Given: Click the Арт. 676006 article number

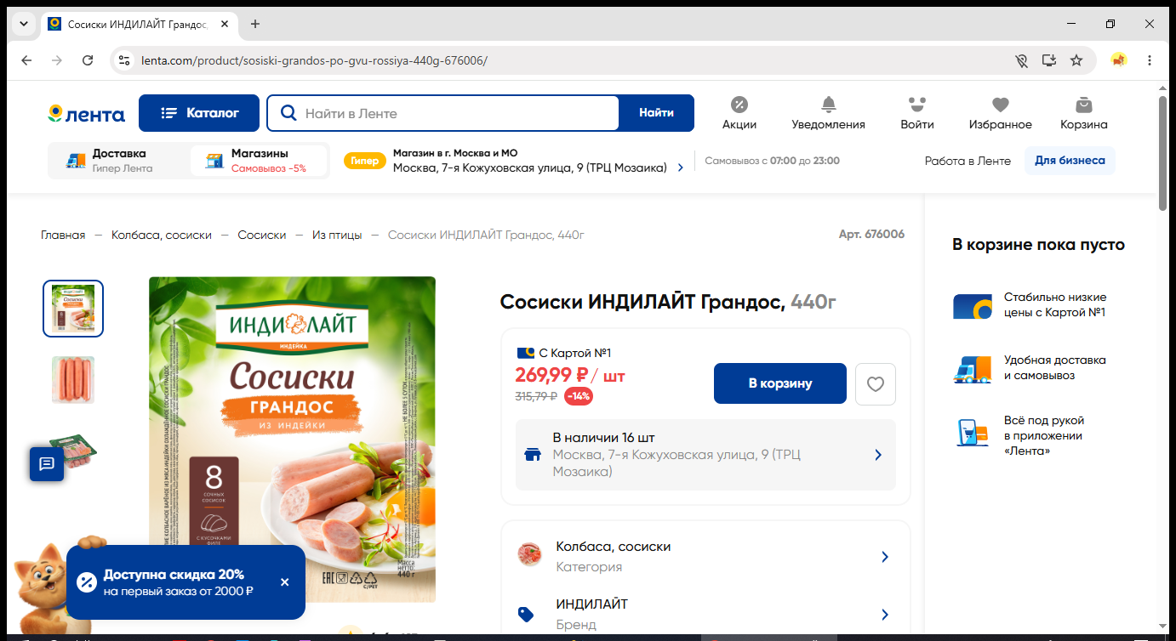Looking at the screenshot, I should [871, 235].
